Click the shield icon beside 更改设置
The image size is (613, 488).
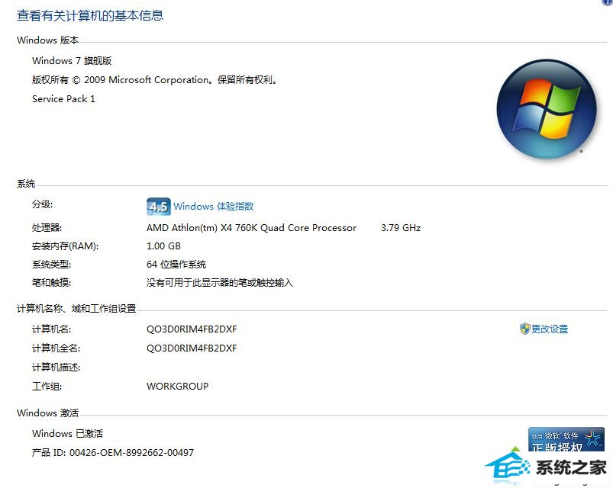pyautogui.click(x=524, y=329)
